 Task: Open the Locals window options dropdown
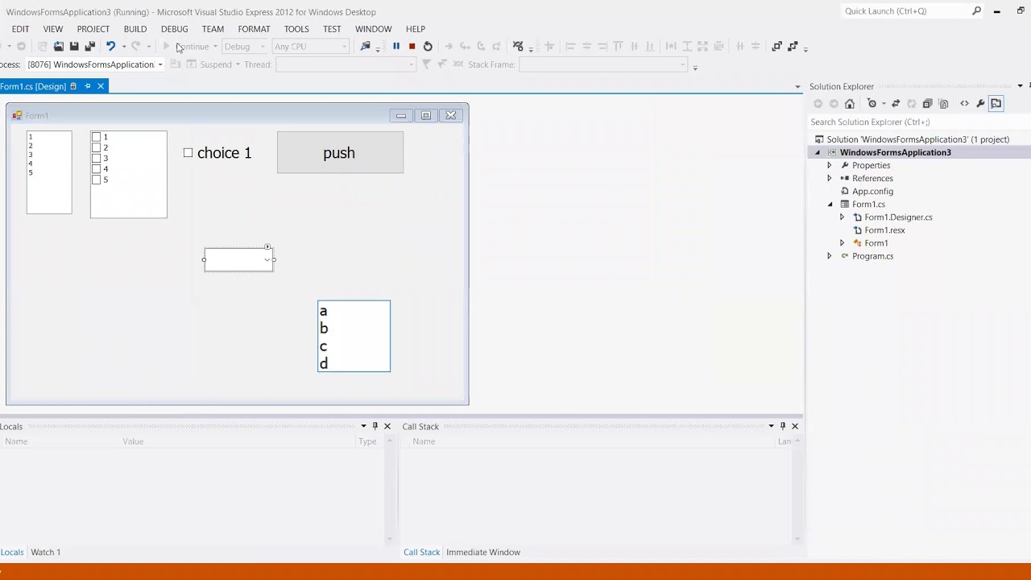click(x=363, y=426)
